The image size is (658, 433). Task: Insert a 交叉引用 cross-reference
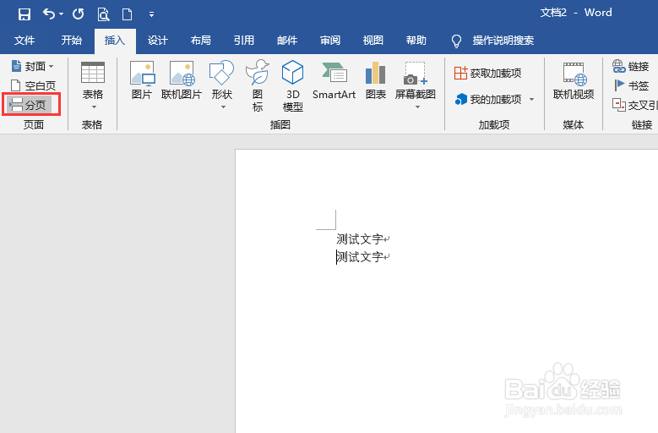pos(634,105)
